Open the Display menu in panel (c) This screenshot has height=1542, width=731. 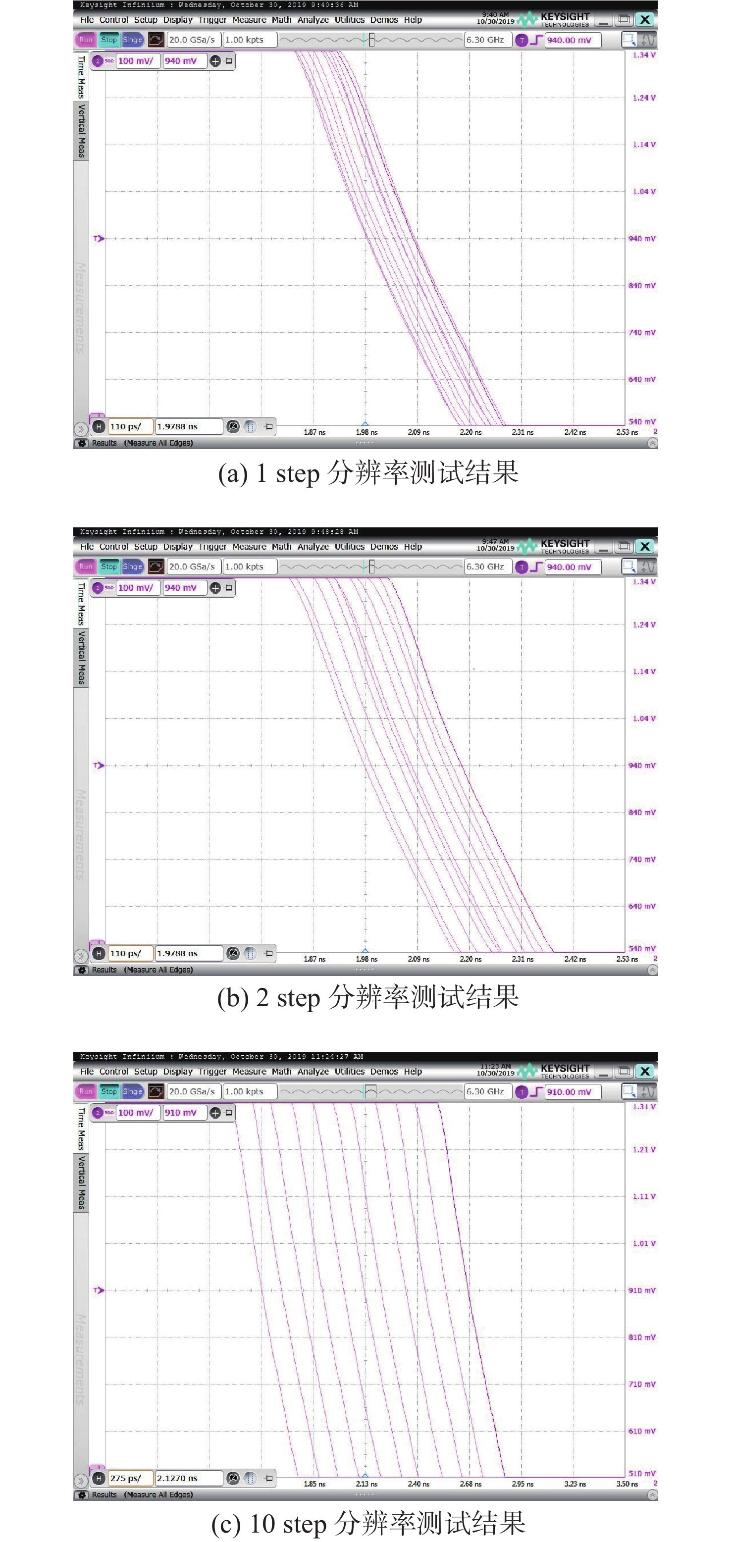coord(178,1072)
